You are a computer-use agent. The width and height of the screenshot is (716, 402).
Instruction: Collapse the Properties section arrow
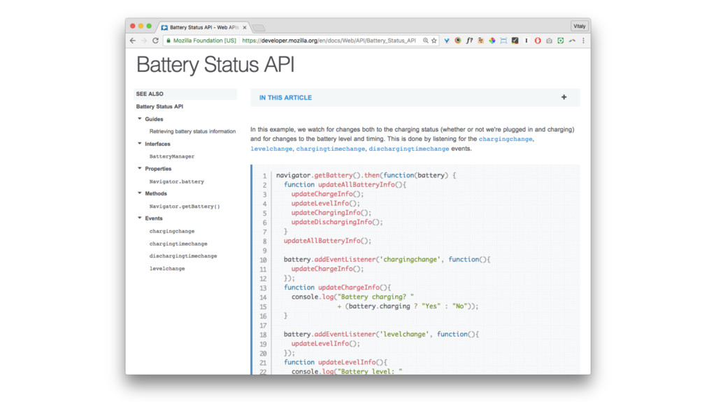140,168
